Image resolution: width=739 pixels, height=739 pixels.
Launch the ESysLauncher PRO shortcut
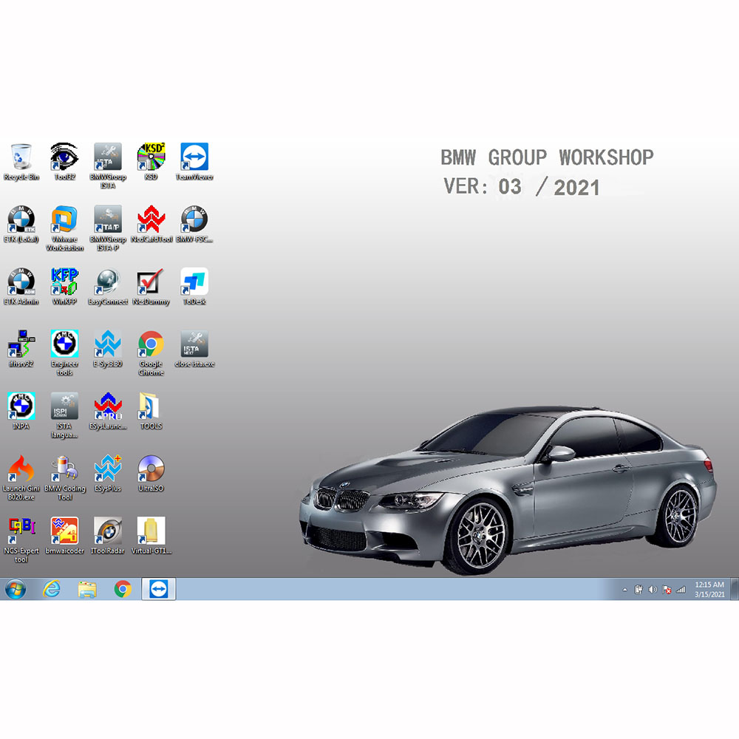108,411
